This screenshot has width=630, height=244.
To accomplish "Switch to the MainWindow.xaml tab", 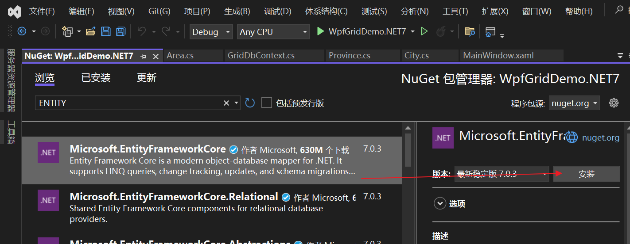I will [512, 56].
